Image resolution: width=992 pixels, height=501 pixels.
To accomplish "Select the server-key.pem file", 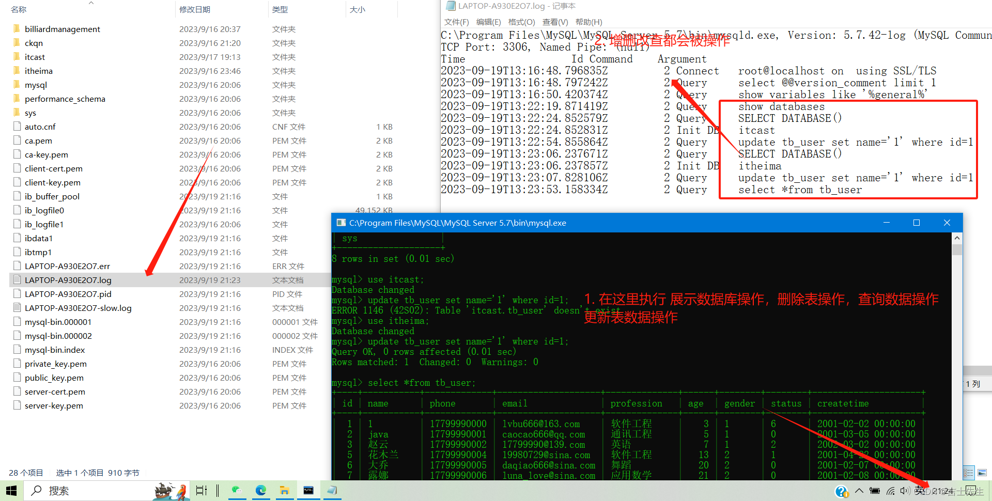I will tap(54, 405).
